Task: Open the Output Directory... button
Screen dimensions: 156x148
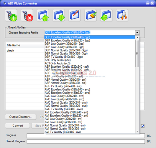Action: [x=21, y=117]
